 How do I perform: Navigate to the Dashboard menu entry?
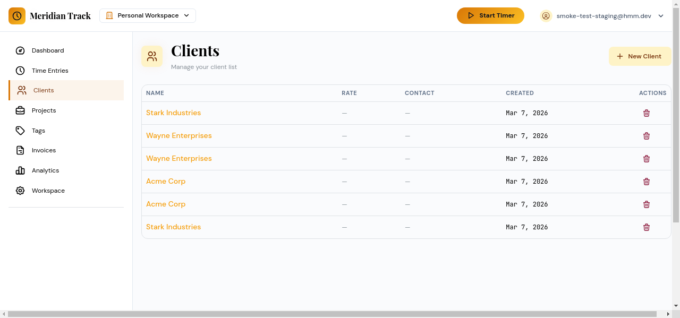pyautogui.click(x=48, y=50)
